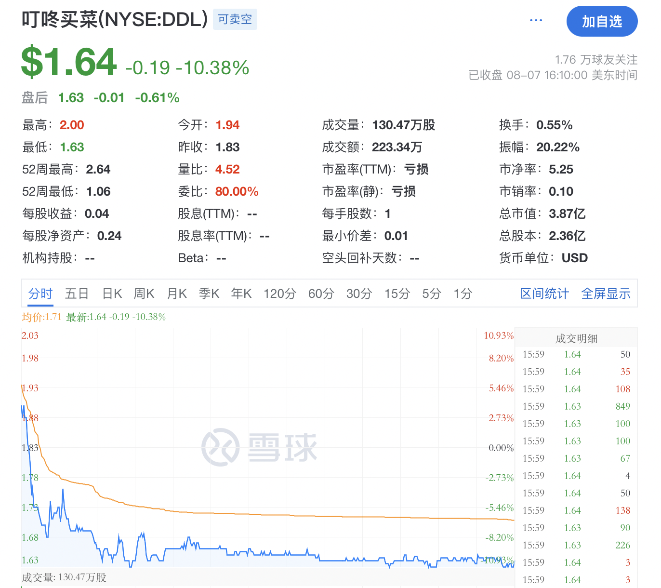The height and width of the screenshot is (588, 661).
Task: Open the 周K weekly candlestick tab
Action: 144,294
